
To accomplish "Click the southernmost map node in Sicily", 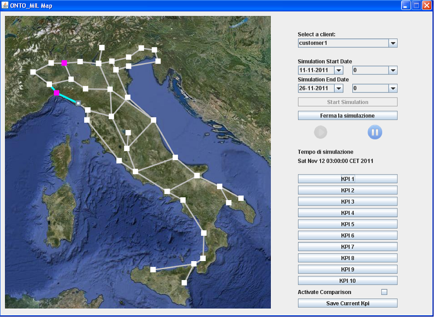I will pyautogui.click(x=184, y=283).
